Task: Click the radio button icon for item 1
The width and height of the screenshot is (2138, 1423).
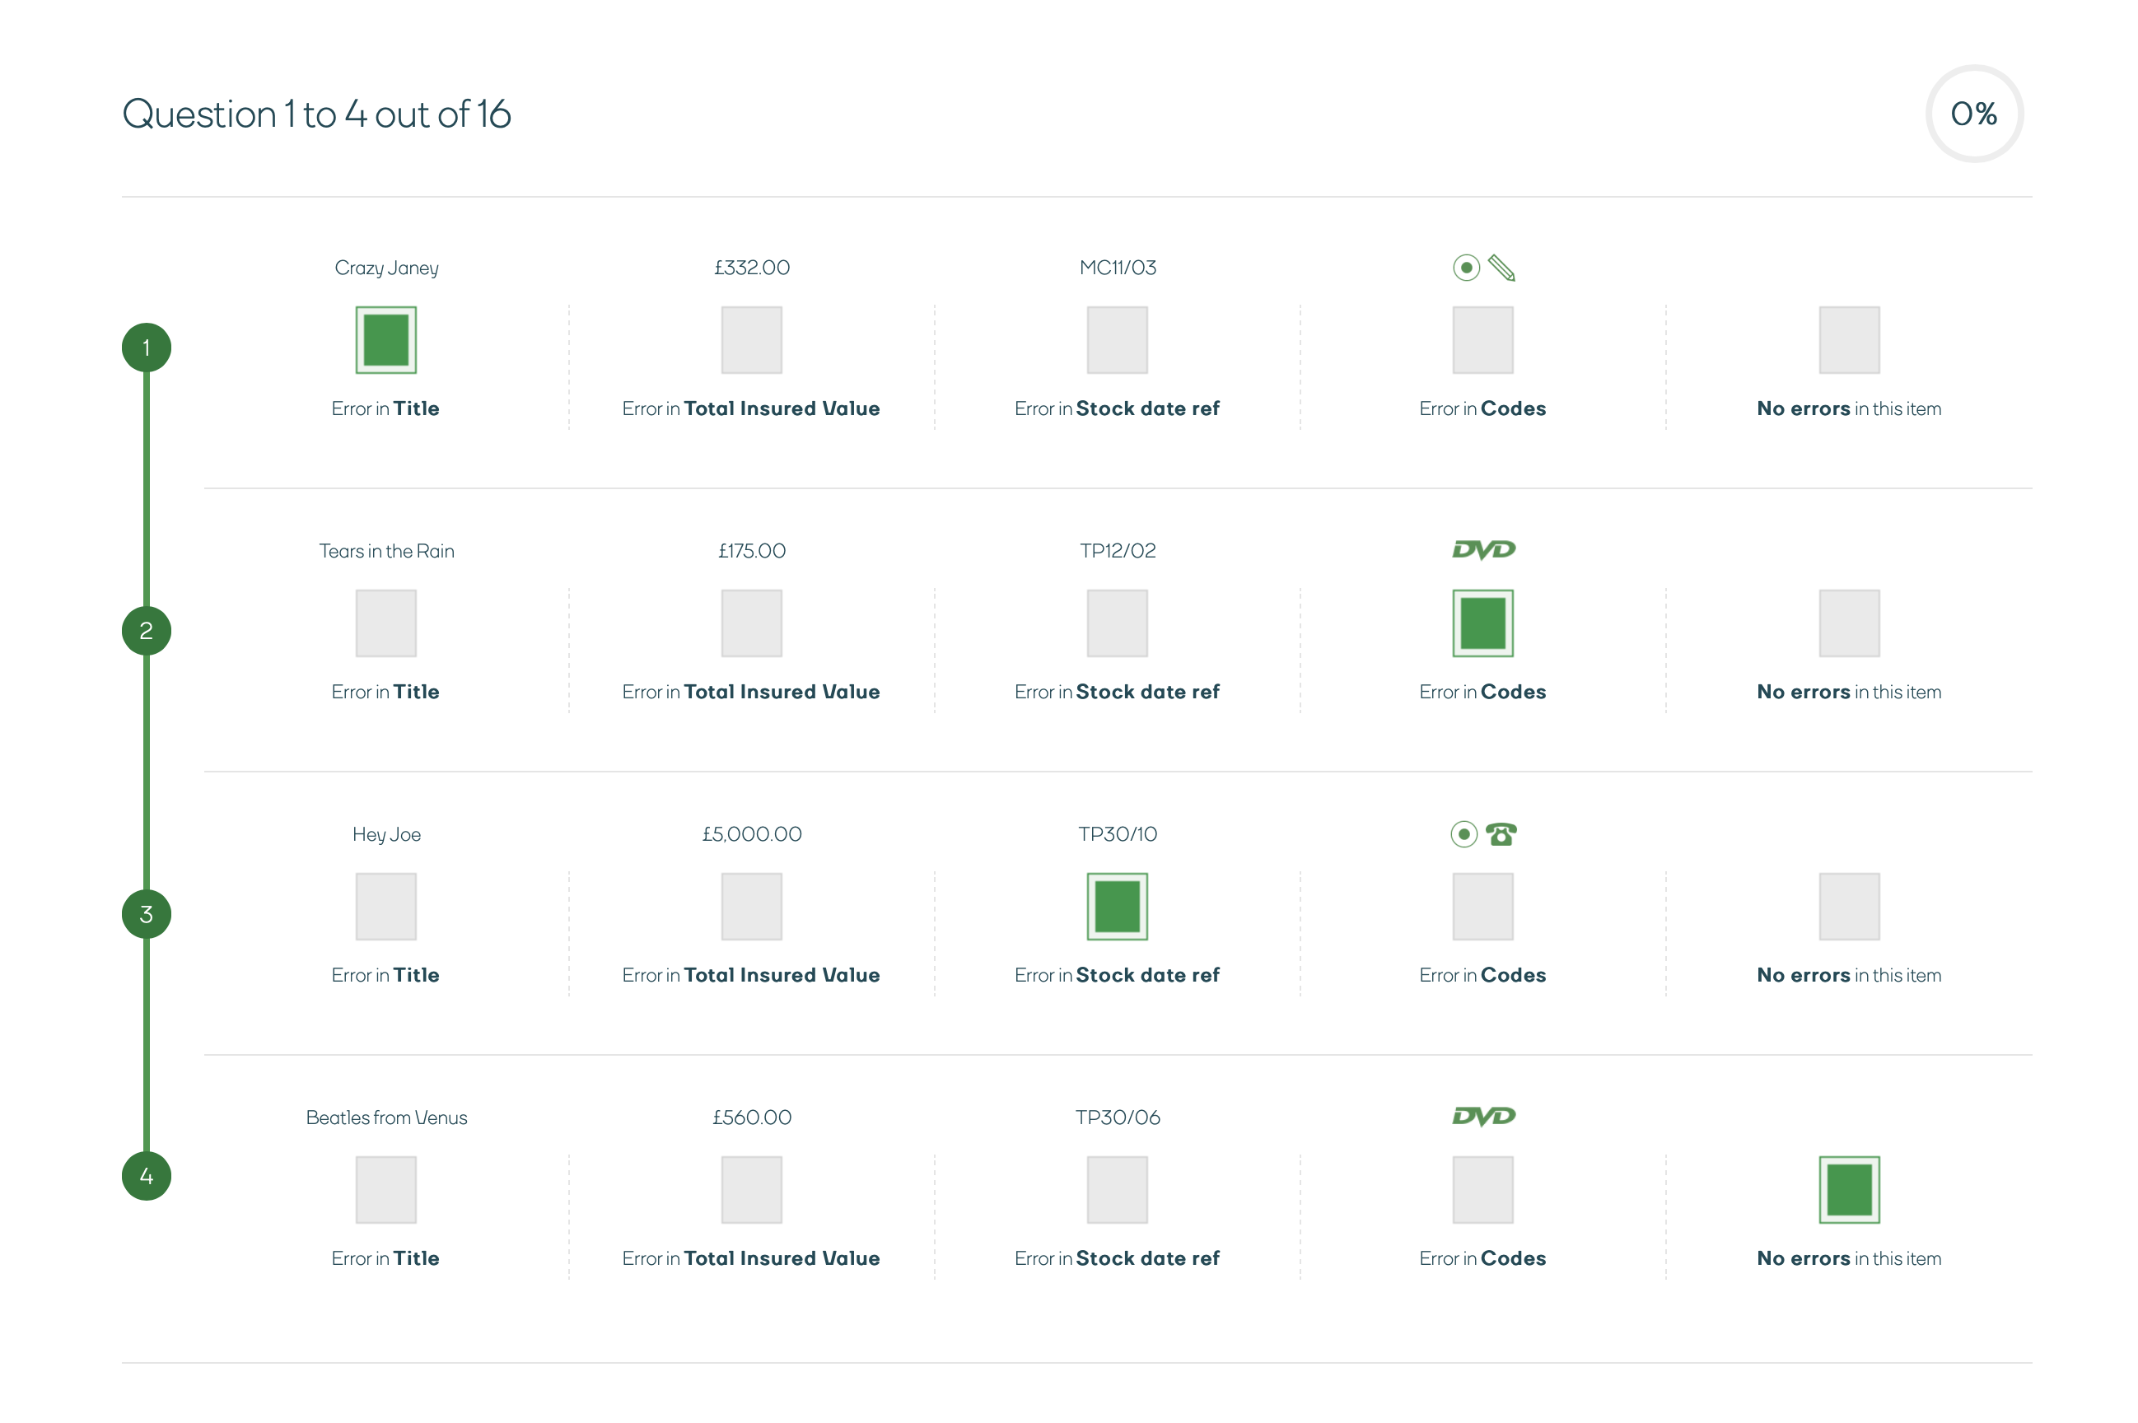Action: [x=1464, y=267]
